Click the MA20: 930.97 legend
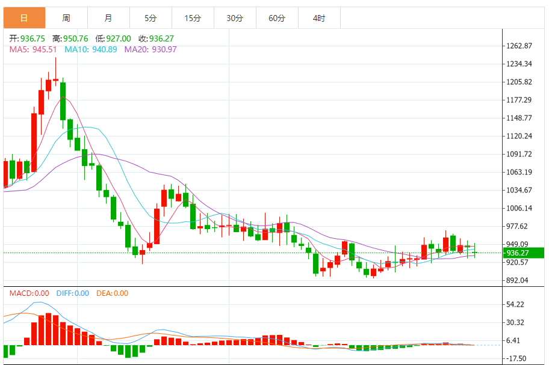This screenshot has height=365, width=549. coord(150,49)
